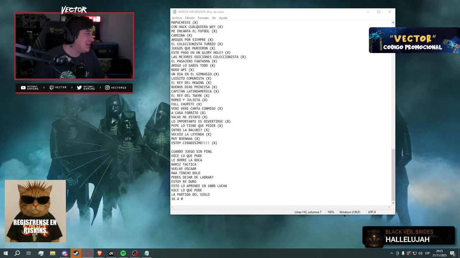460x258 pixels.
Task: Click the line 'MAPUCHEEEE (X)'
Action: pyautogui.click(x=184, y=23)
